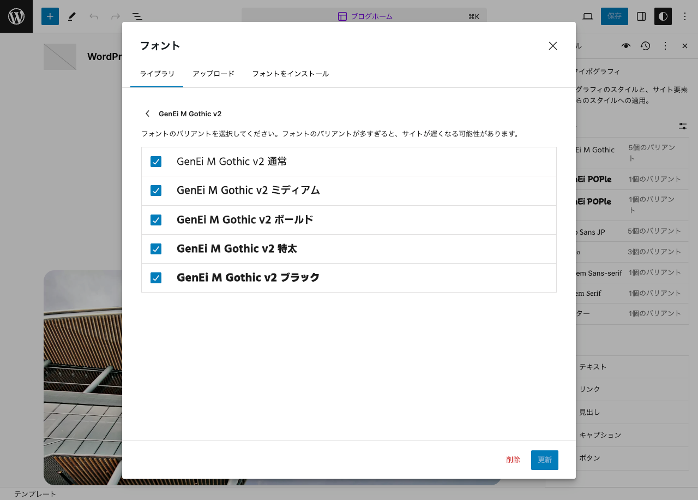698x500 pixels.
Task: Undo the last change
Action: [x=94, y=16]
